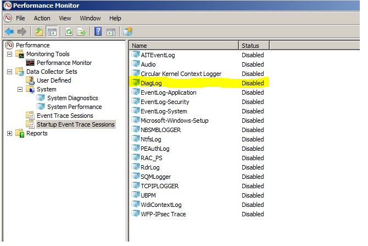368x246 pixels.
Task: Click the Back arrow toolbar button
Action: (x=9, y=31)
